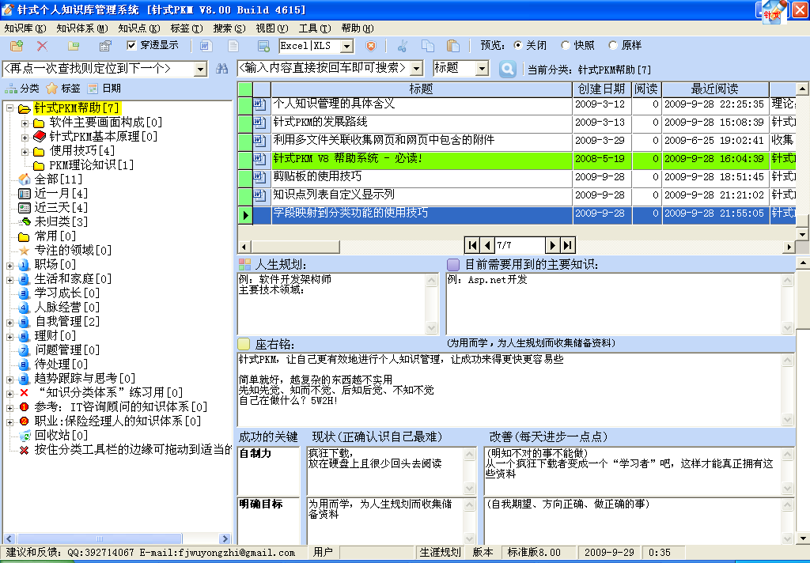This screenshot has width=810, height=563.
Task: Toggle the 穿透显示 checkbox
Action: (x=131, y=45)
